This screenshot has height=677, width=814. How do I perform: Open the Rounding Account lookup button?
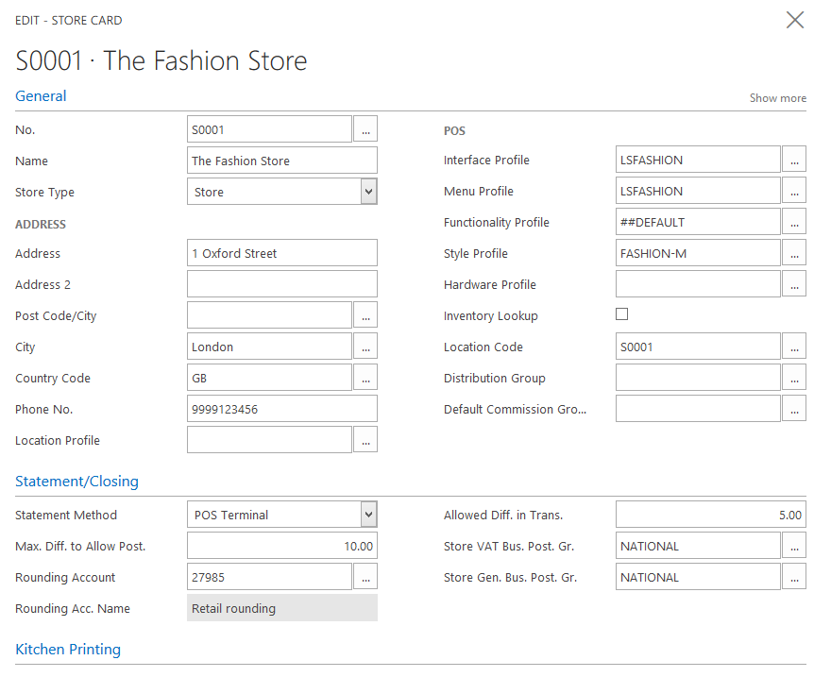(365, 577)
